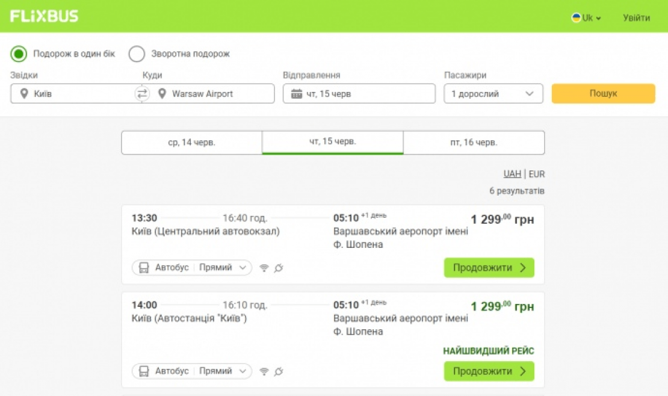
Task: Click Київ (Автостанція "Київ") station text
Action: click(x=189, y=318)
